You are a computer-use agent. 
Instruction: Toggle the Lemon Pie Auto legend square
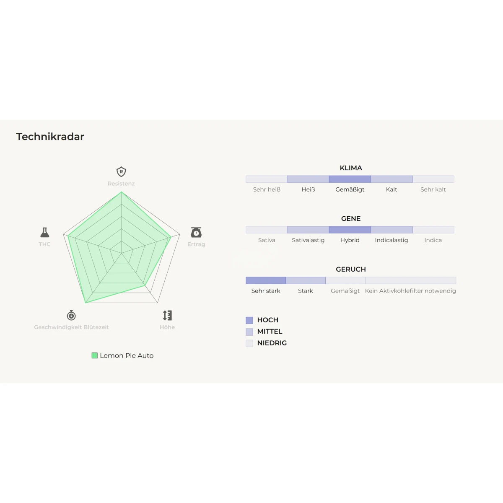95,355
